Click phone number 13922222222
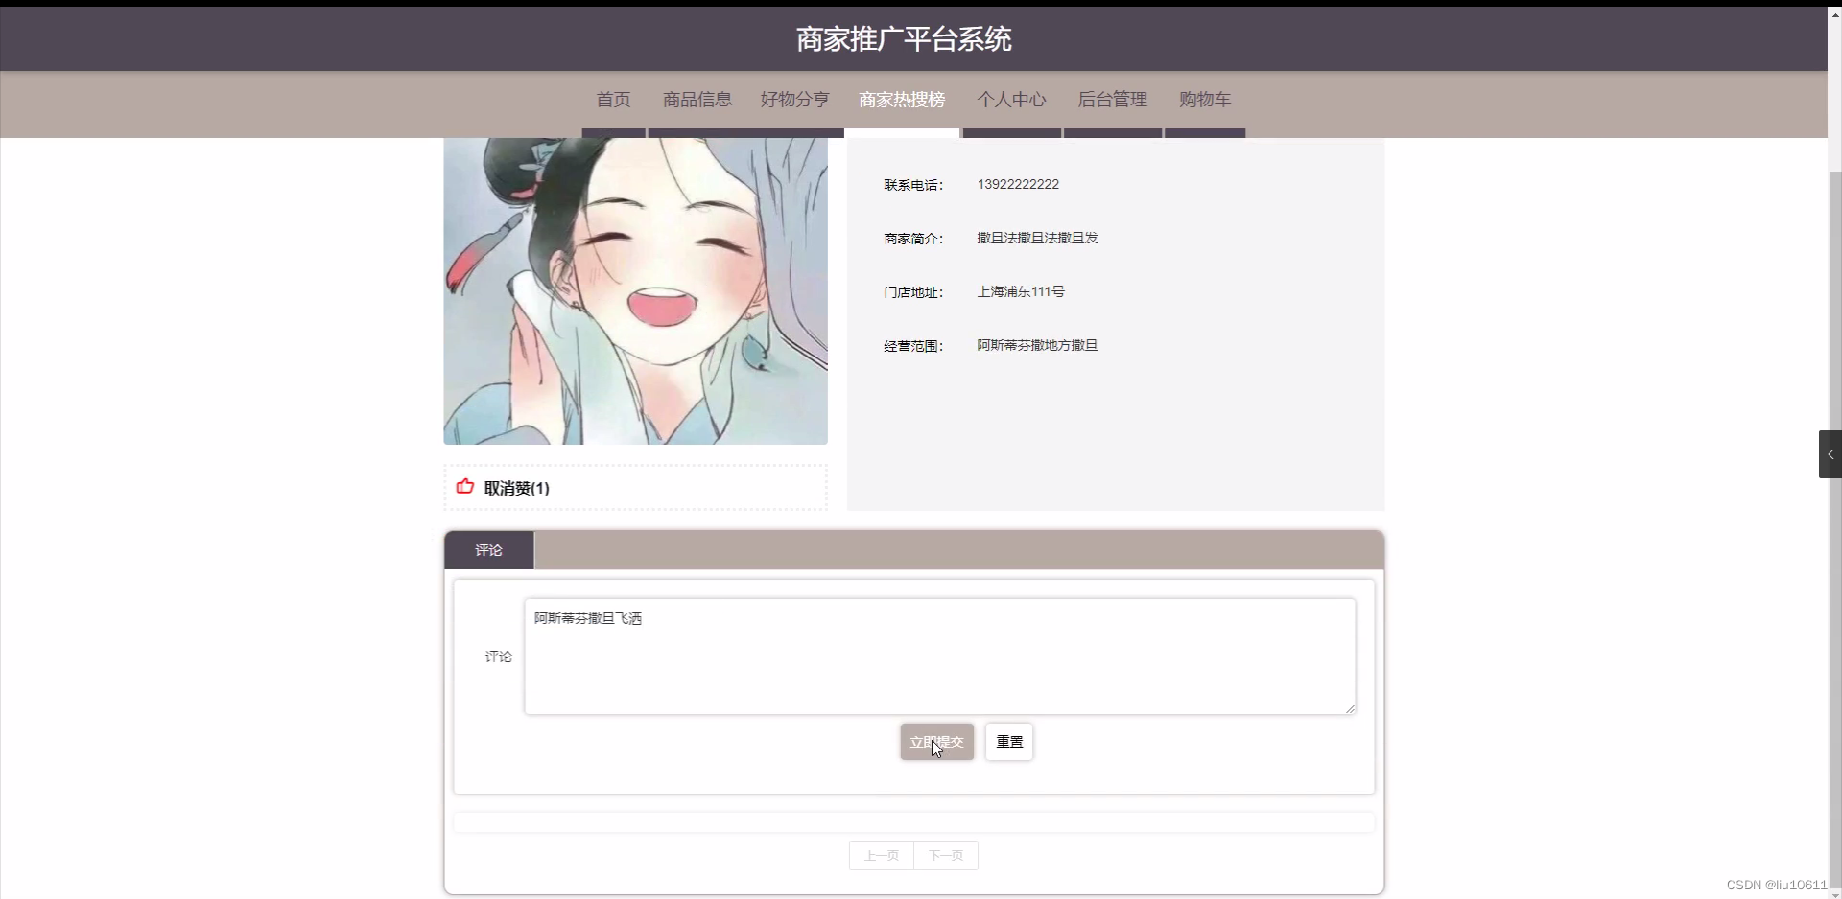Image resolution: width=1842 pixels, height=899 pixels. (x=1018, y=184)
